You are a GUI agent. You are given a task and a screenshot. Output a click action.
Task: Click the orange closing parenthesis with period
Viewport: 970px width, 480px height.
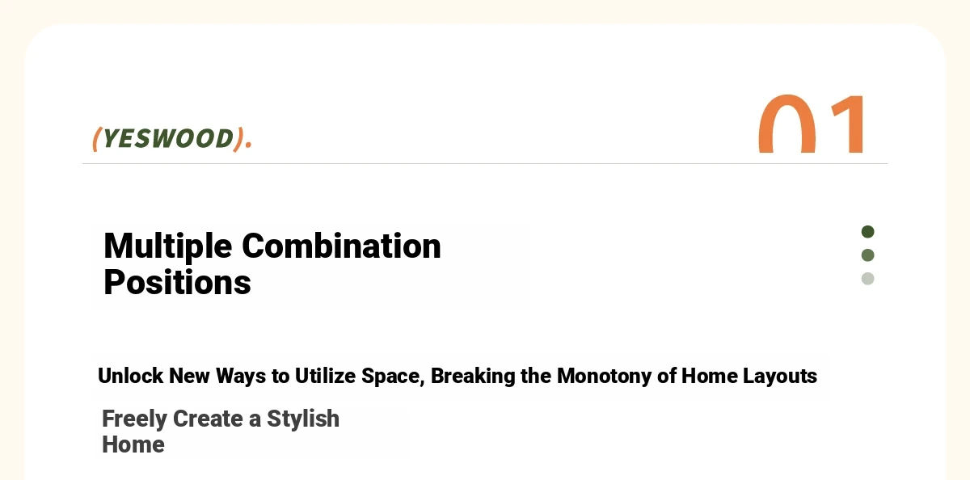[x=242, y=139]
